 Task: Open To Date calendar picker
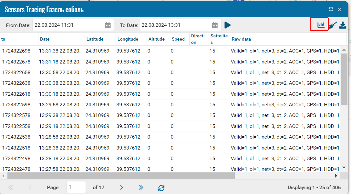[215, 25]
